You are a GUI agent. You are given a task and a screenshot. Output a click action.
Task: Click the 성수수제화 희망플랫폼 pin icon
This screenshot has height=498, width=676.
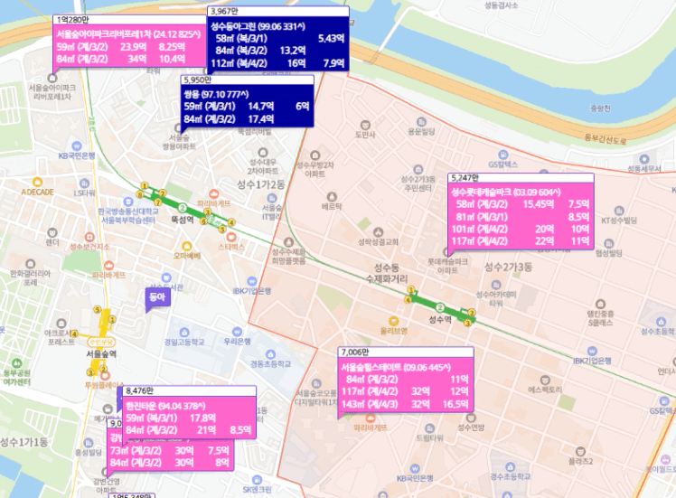click(288, 242)
